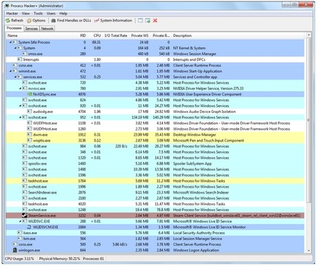
Task: Collapse the System Idle Process tree
Action: (x=10, y=42)
